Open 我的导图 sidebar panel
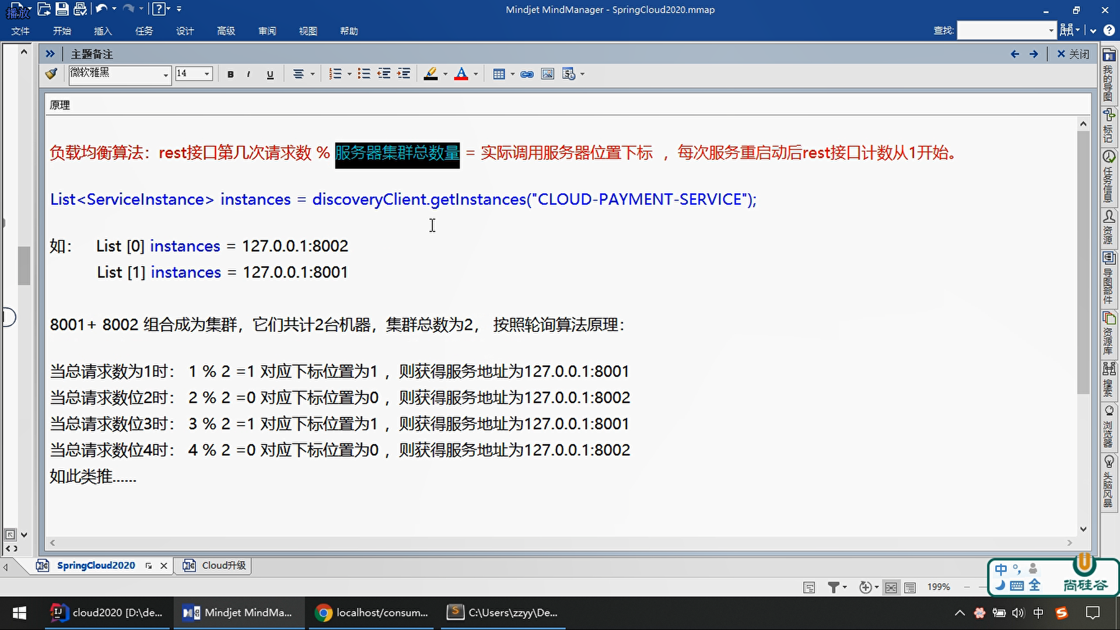The width and height of the screenshot is (1120, 630). [x=1108, y=75]
